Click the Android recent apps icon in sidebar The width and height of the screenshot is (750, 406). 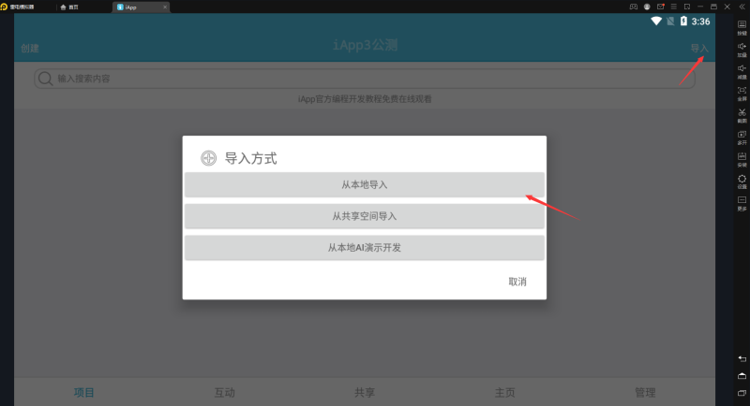pos(742,393)
